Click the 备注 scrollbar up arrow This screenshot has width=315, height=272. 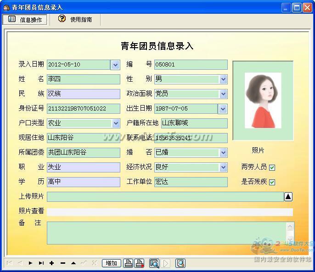click(x=290, y=227)
